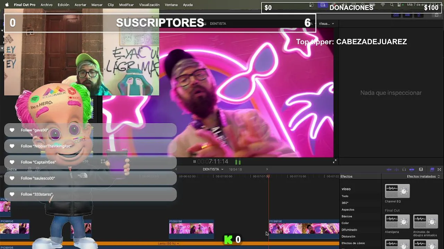Image resolution: width=444 pixels, height=249 pixels.
Task: Click the audio meters beside timecode
Action: [x=238, y=162]
